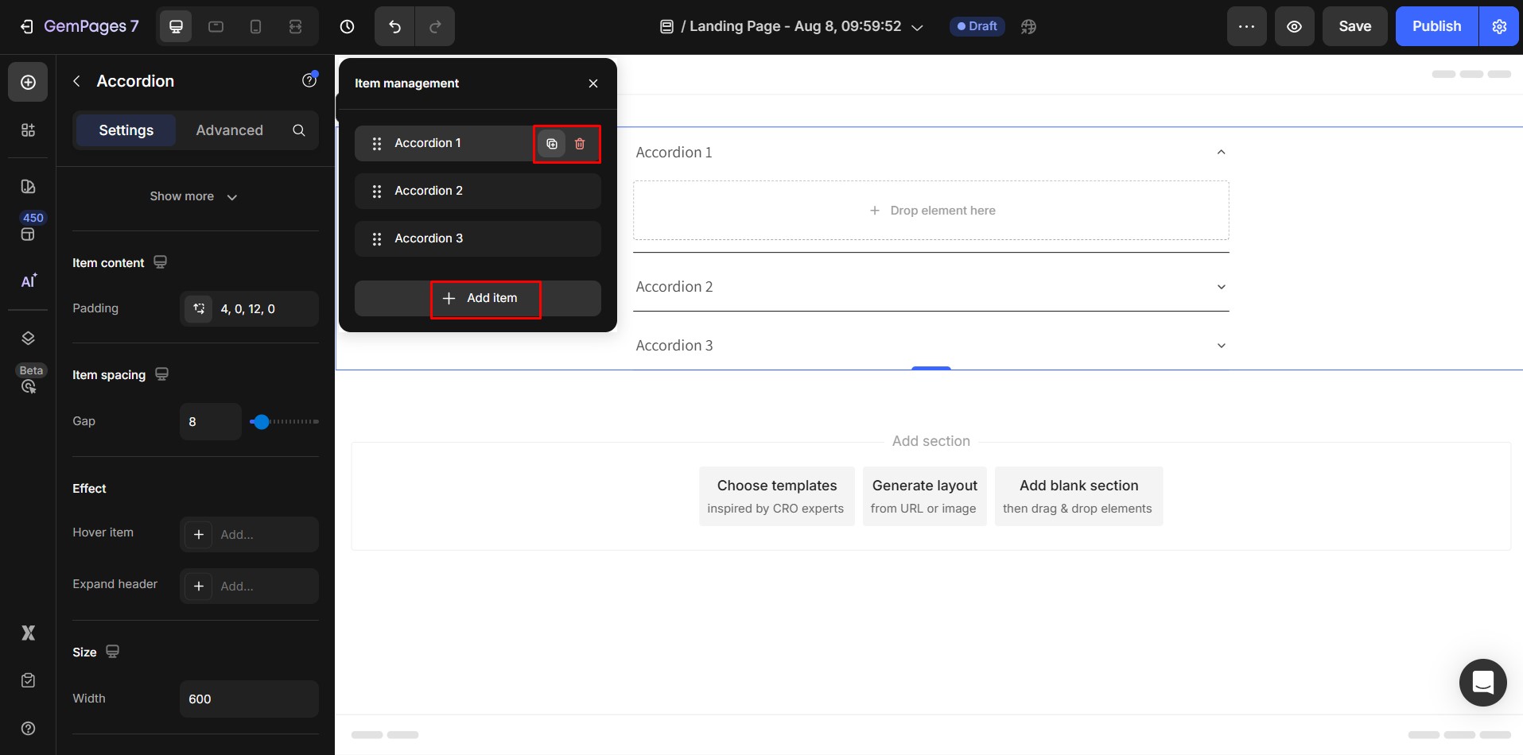Delete the Accordion 1 item
The image size is (1523, 755).
pos(580,144)
